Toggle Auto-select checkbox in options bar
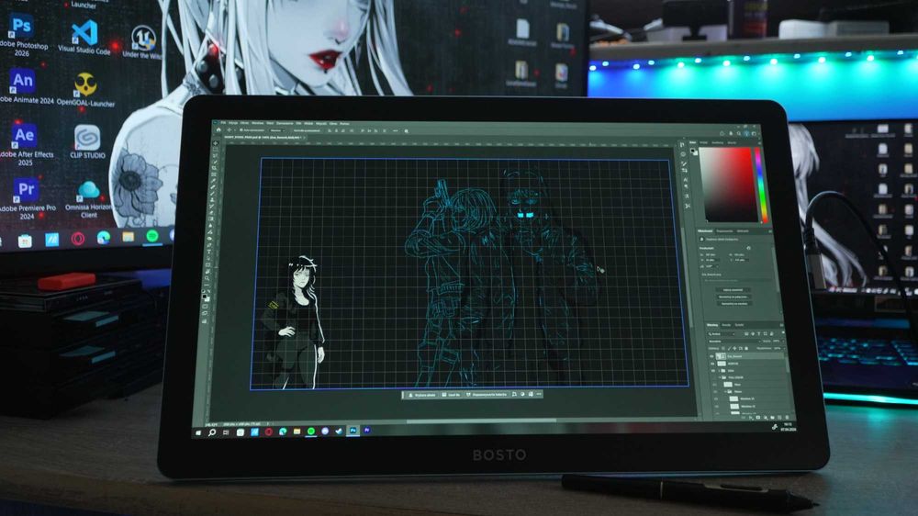The image size is (918, 516). coord(241,130)
